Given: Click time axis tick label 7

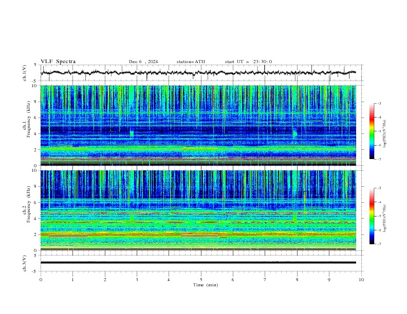Looking at the screenshot, I should [x=265, y=280].
